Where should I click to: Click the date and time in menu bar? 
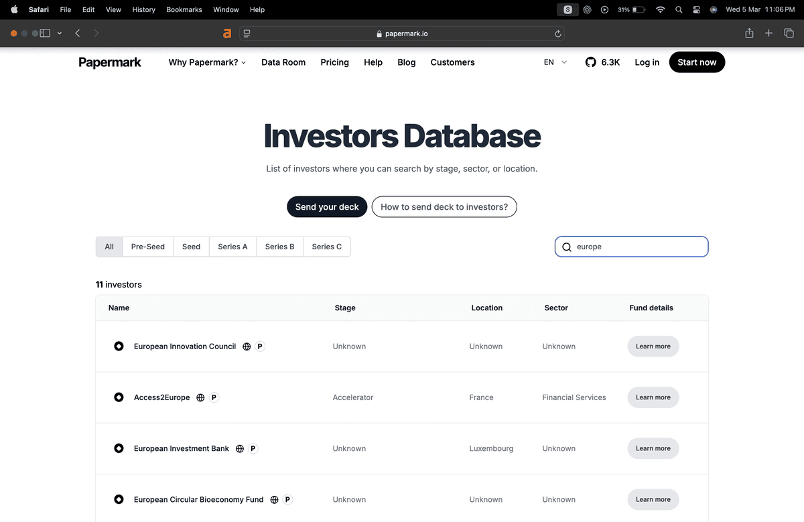(760, 9)
